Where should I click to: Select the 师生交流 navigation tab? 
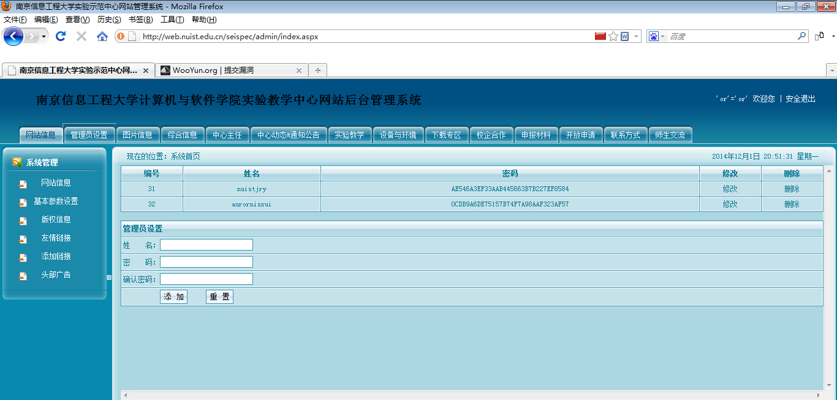tap(670, 135)
